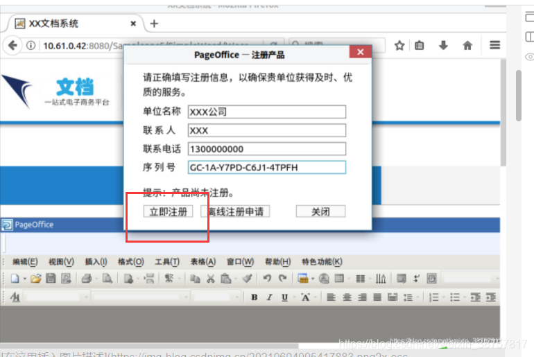The height and width of the screenshot is (357, 534).
Task: Focus the 单位名称 input field
Action: click(267, 112)
